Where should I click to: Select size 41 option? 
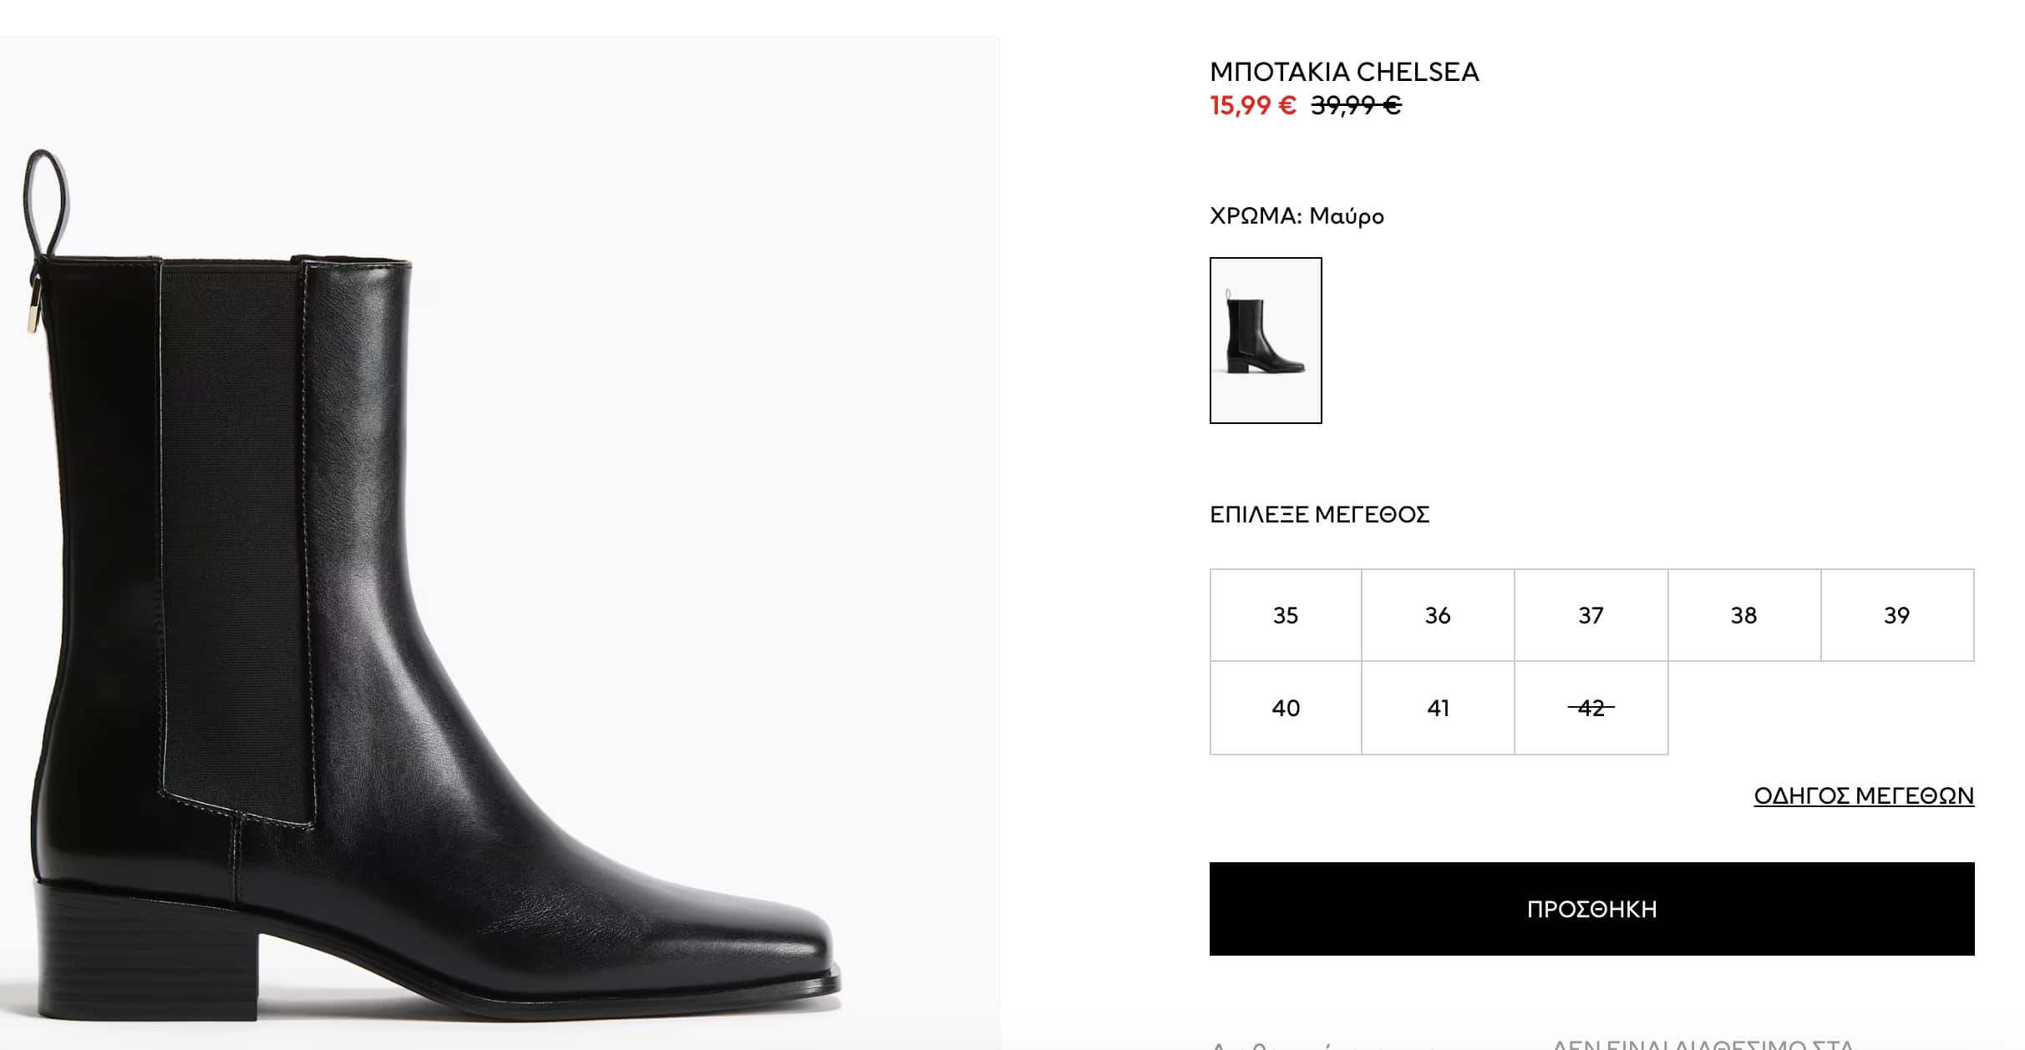point(1437,708)
